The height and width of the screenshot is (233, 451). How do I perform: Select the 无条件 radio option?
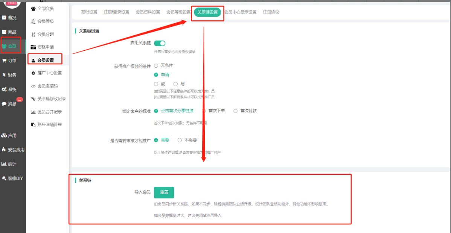point(156,65)
